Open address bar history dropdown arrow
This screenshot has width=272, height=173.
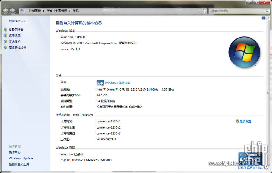(199, 11)
